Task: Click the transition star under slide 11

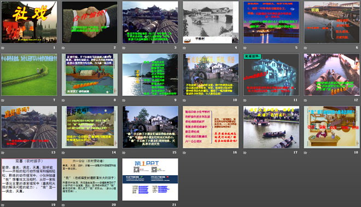Action: (244, 100)
